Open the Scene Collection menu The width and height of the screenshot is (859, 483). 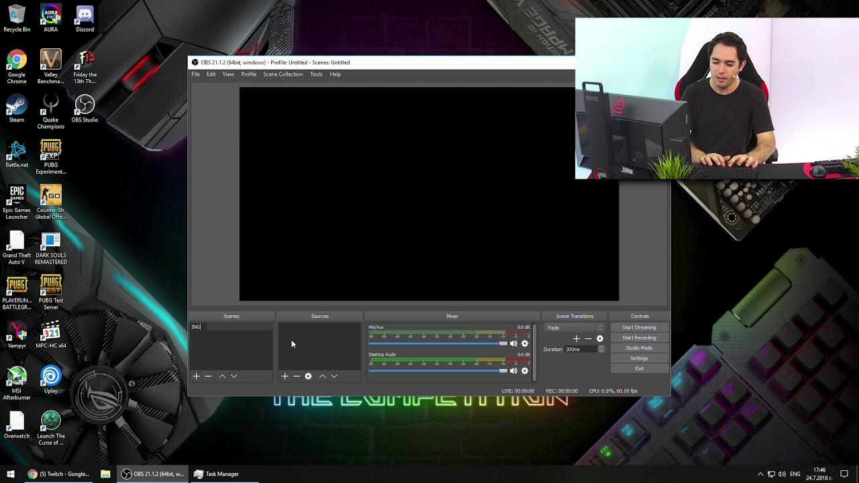click(283, 74)
